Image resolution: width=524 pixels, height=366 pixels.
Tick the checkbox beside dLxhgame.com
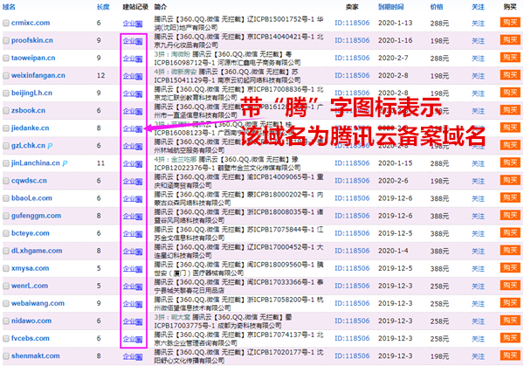click(6, 251)
